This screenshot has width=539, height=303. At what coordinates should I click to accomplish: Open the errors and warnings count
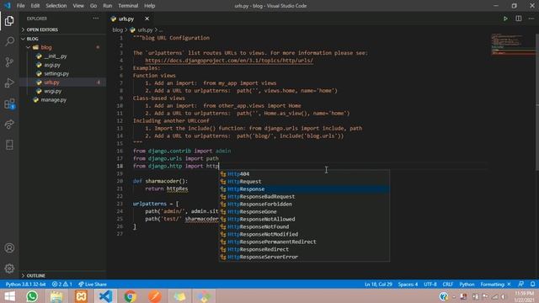tap(61, 284)
